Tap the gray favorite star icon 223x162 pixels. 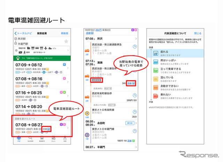(66, 41)
